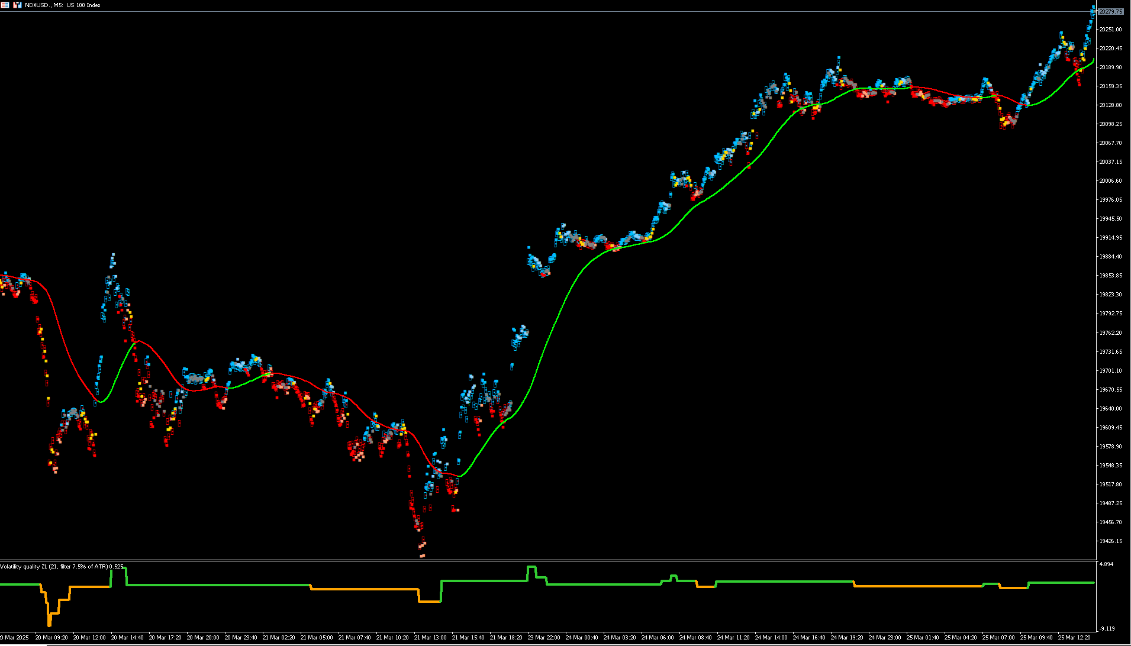Click price level 20006.60 on price scale
The image size is (1131, 646).
(x=1110, y=181)
